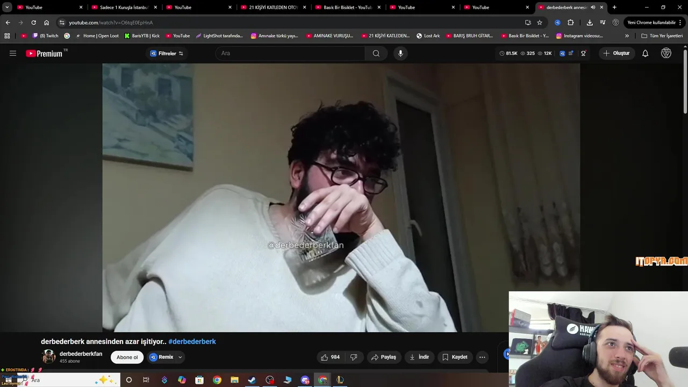Open the media controls icon in toolbar
The width and height of the screenshot is (688, 387).
click(x=603, y=23)
